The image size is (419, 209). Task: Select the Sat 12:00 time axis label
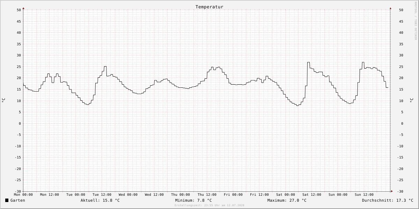312,195
